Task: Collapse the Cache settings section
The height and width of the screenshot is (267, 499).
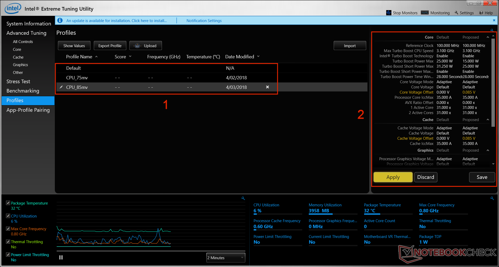Action: point(488,120)
